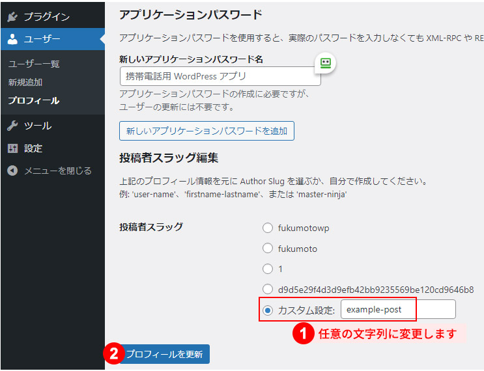This screenshot has width=484, height=371.
Task: Open 新規追加 under Users
Action: (25, 83)
